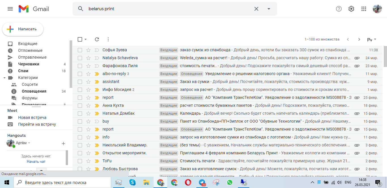The height and width of the screenshot is (188, 387).
Task: Select the assistant email checkbox
Action: point(80,82)
